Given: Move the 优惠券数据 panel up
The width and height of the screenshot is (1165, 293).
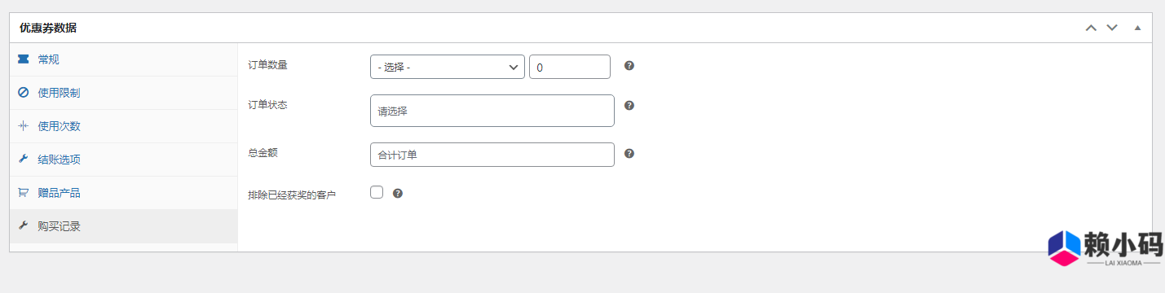Looking at the screenshot, I should point(1092,28).
